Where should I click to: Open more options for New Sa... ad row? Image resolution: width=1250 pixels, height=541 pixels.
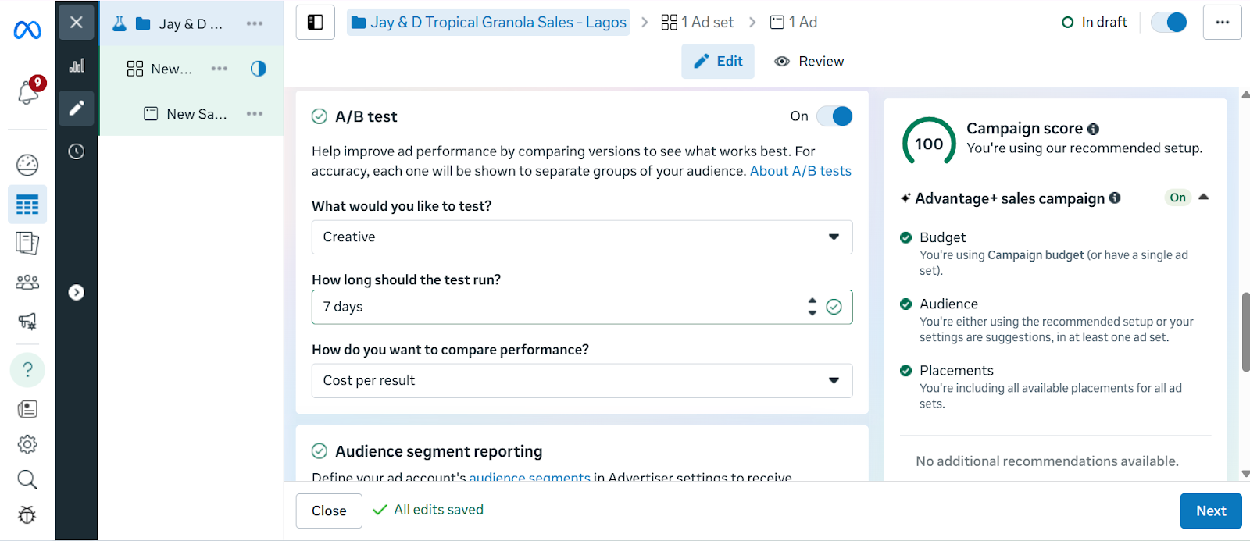255,114
